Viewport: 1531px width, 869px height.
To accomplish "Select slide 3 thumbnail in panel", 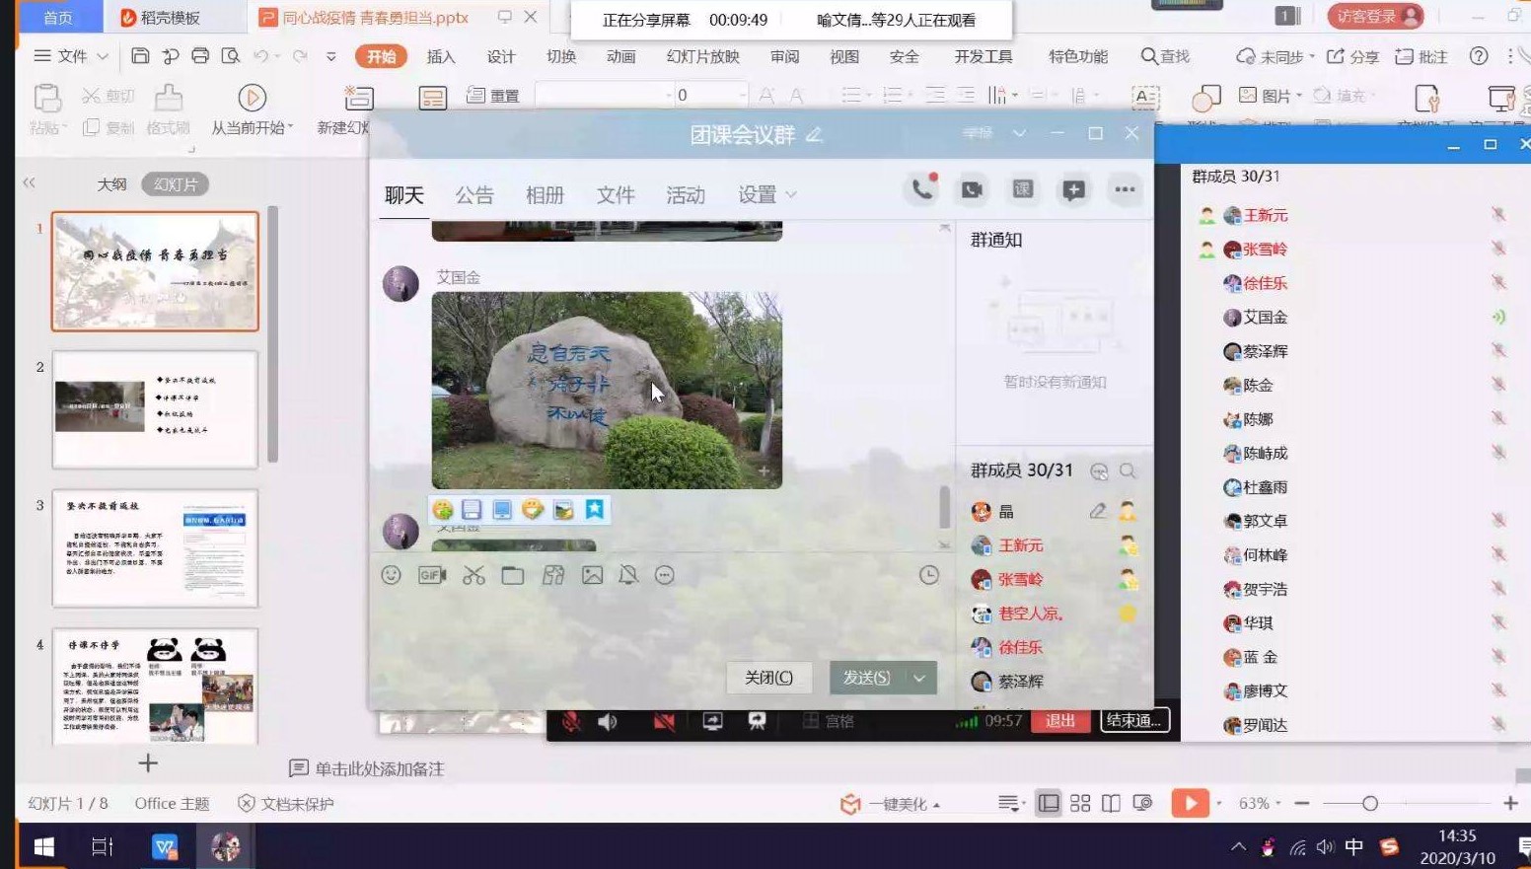I will click(x=155, y=547).
